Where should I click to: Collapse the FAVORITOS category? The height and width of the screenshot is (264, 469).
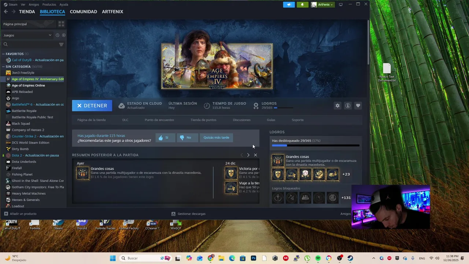tap(4, 54)
